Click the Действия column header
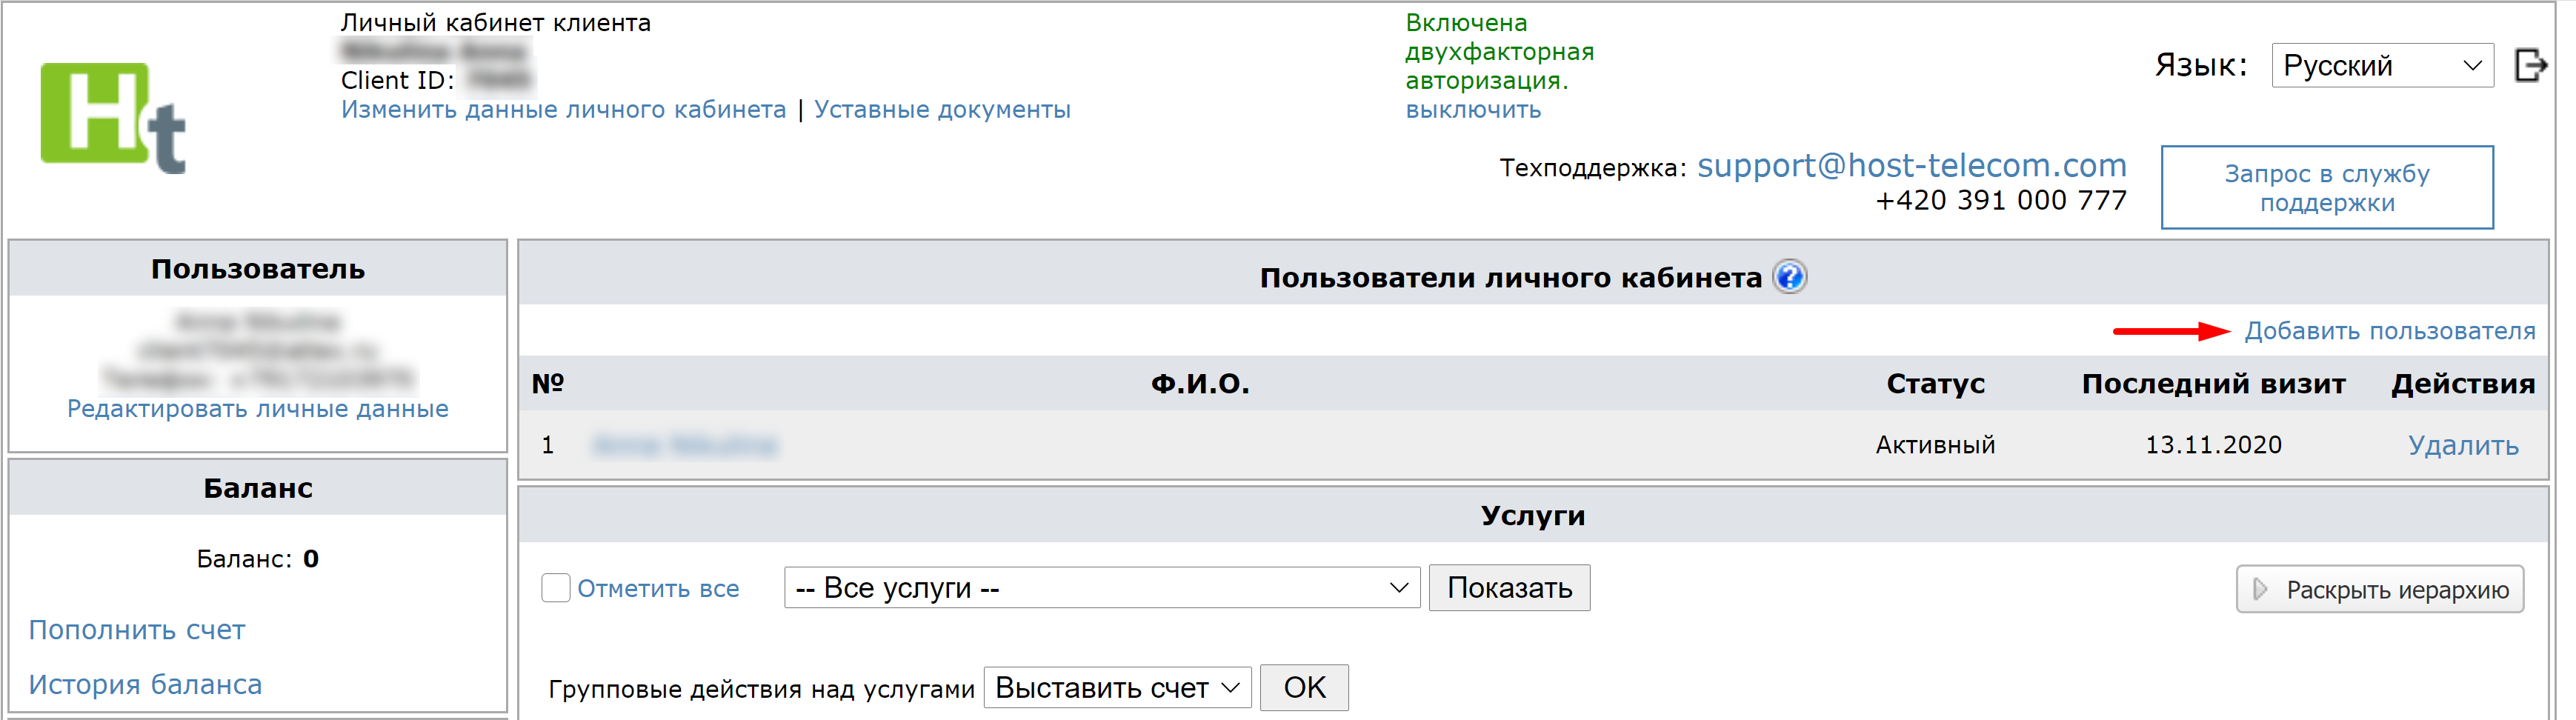Viewport: 2576px width, 720px height. pyautogui.click(x=2463, y=384)
